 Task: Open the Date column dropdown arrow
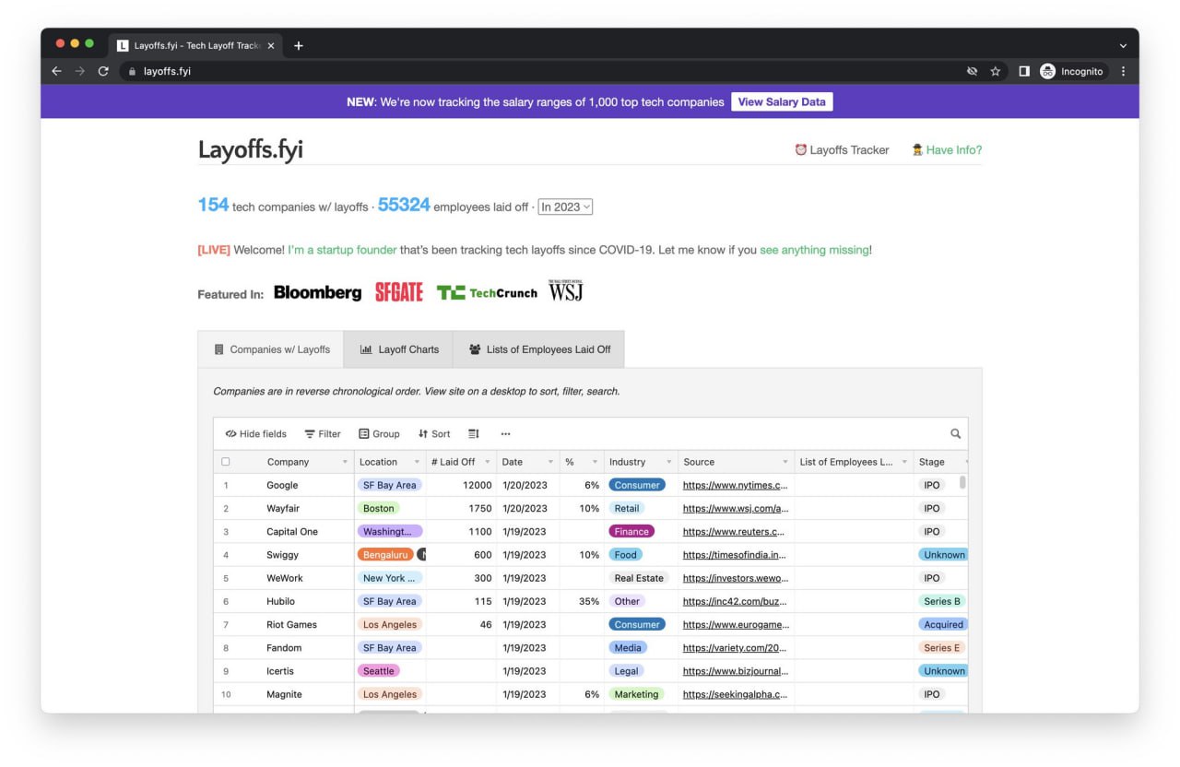[550, 463]
